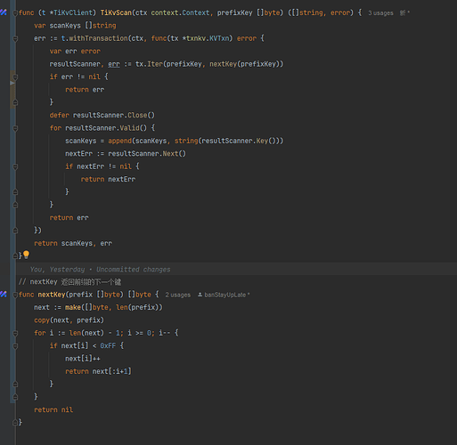Click the gutter icon beside TiKvScan function
This screenshot has width=457, height=445.
4,12
